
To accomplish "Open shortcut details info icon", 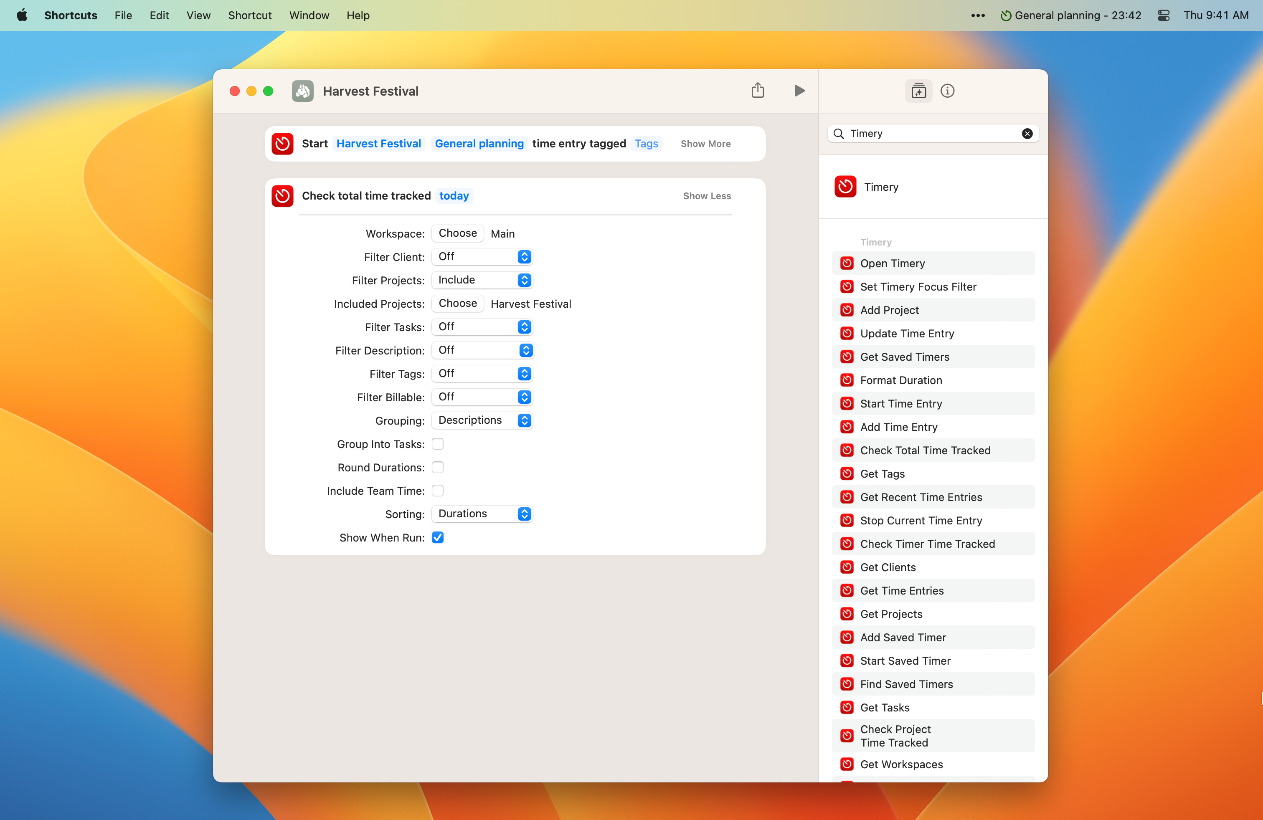I will coord(947,91).
